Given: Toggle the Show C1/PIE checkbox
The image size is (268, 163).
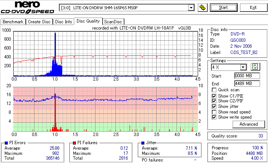Looking at the screenshot, I should (x=214, y=96).
